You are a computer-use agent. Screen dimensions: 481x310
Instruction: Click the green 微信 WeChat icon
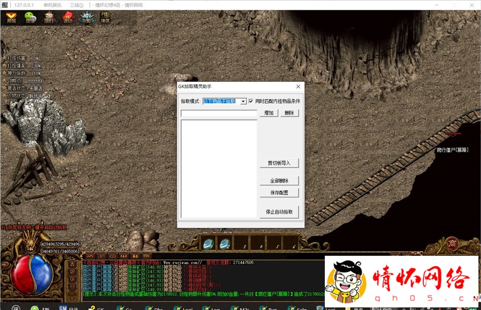click(x=30, y=18)
